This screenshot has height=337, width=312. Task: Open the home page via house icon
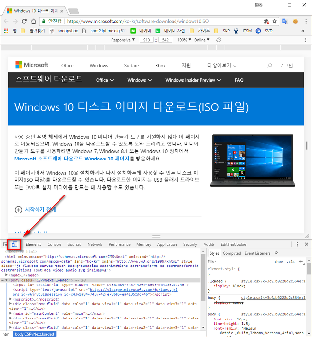coord(34,21)
